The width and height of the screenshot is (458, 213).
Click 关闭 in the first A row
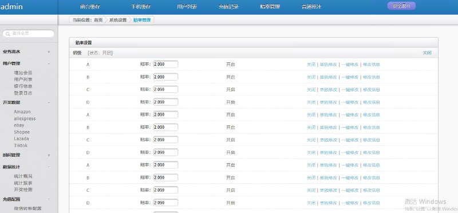[311, 65]
